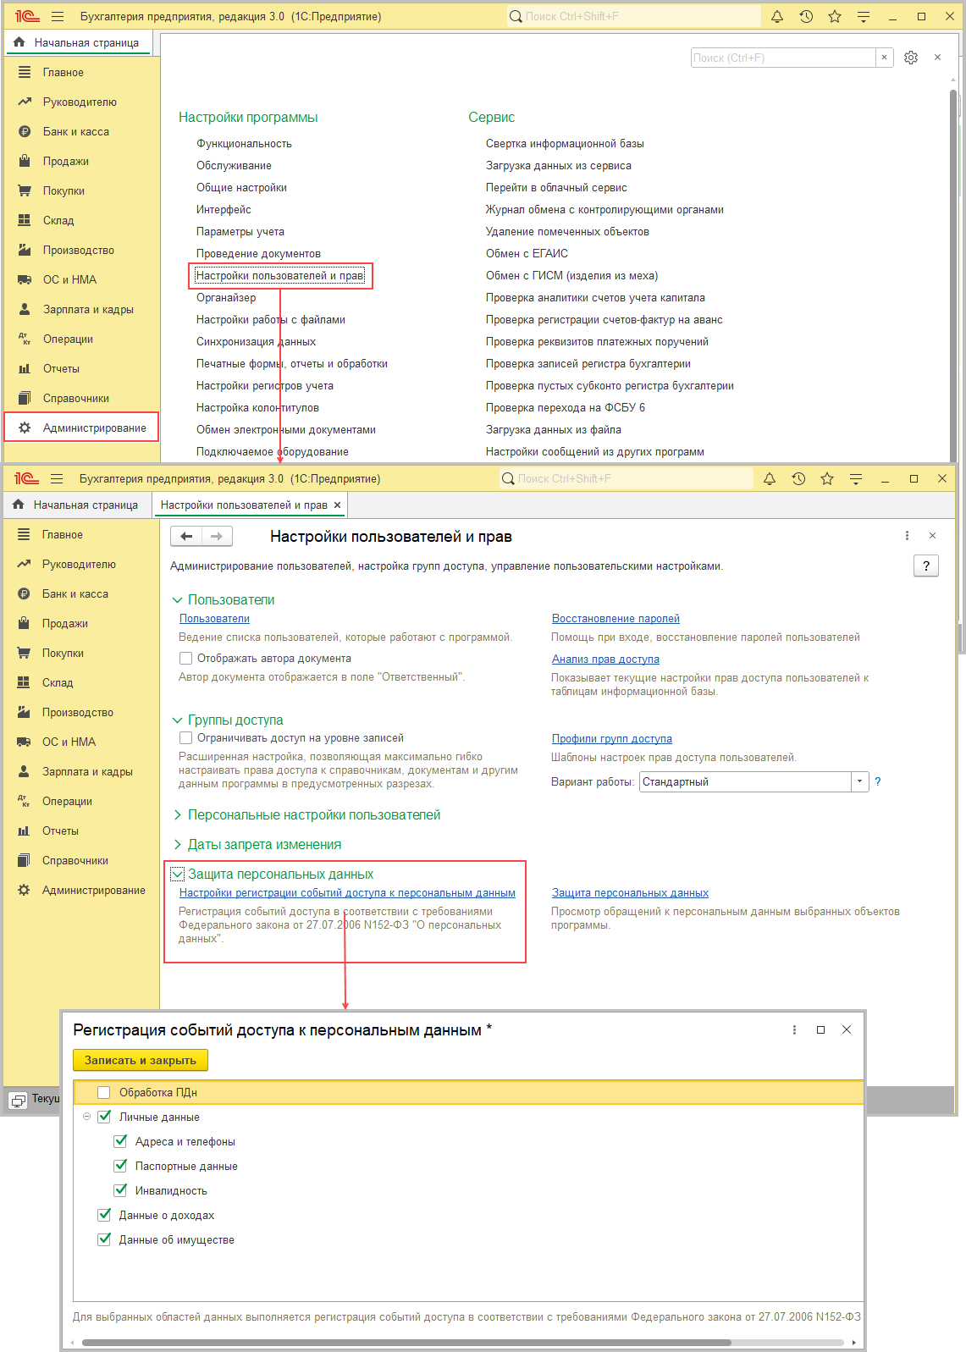Click Поиск (Ctrl+F) search field

tap(783, 58)
